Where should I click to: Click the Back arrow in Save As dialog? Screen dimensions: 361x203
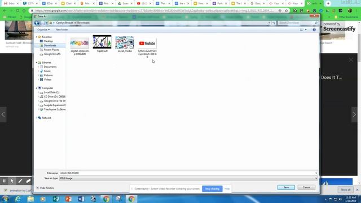coord(37,23)
